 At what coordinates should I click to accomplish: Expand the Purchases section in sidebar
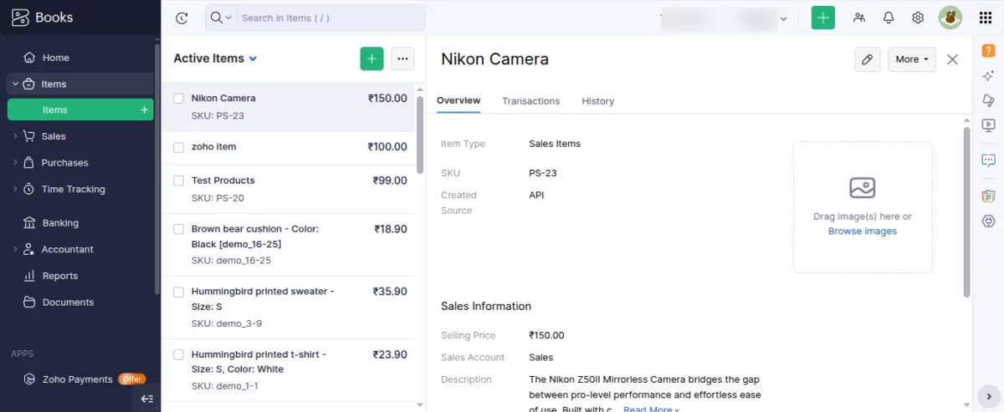[x=15, y=163]
